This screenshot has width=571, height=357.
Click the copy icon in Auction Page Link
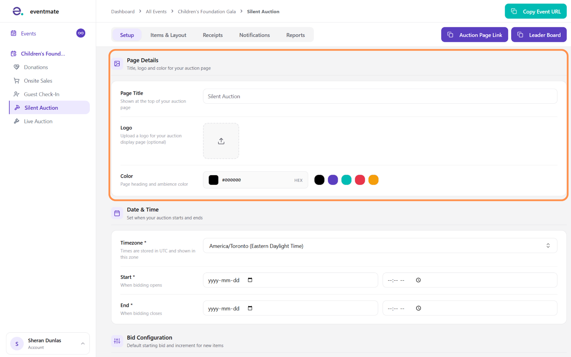(x=450, y=35)
